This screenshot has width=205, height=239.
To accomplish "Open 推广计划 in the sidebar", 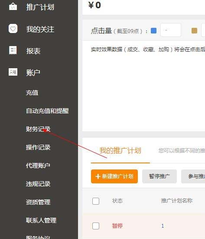I will coord(40,7).
